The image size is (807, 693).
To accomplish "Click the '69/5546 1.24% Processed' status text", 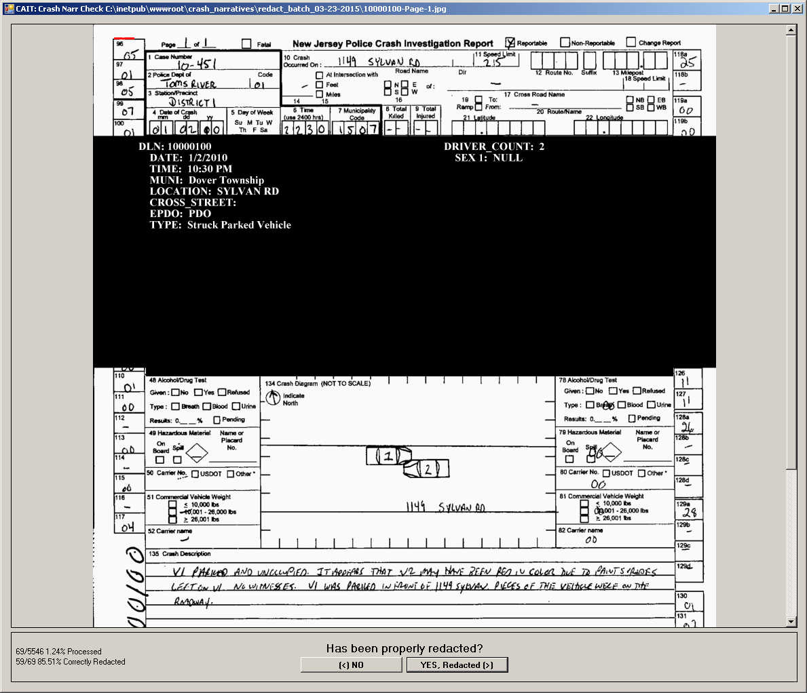I will (58, 652).
